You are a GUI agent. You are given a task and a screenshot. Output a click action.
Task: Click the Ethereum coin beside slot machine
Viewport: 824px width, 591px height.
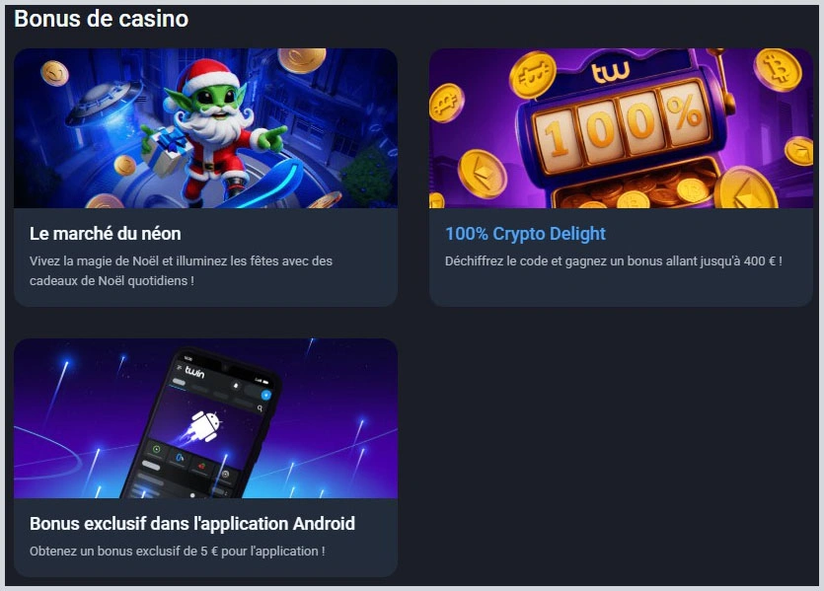(482, 174)
